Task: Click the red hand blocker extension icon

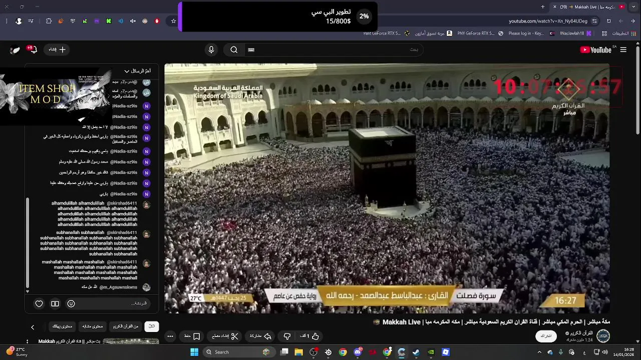Action: (157, 21)
